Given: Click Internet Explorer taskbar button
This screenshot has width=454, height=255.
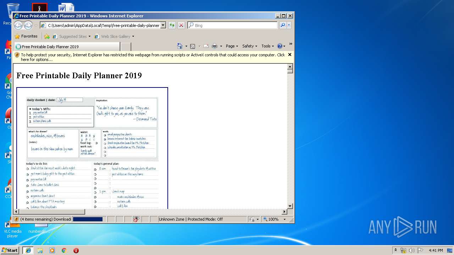Looking at the screenshot, I should tap(28, 250).
